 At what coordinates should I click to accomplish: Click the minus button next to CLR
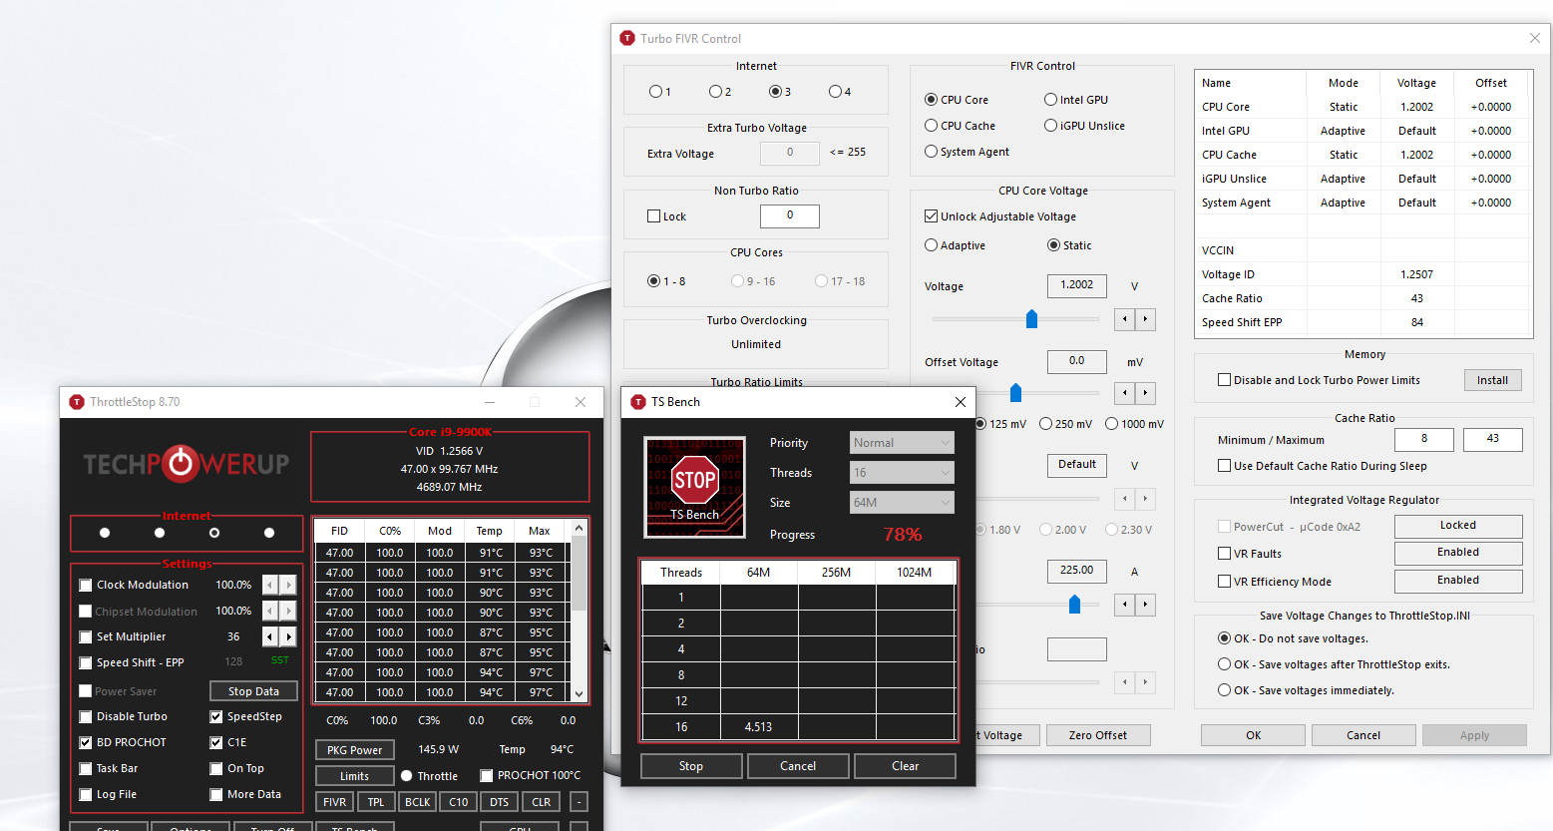tap(579, 802)
